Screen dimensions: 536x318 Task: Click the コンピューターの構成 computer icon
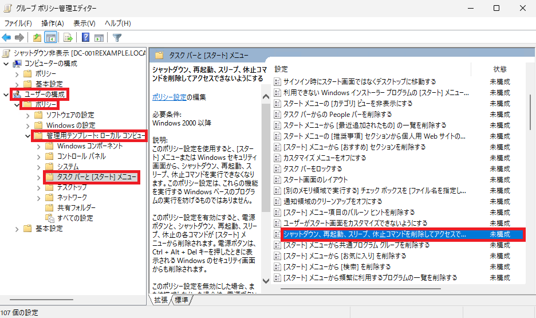[x=17, y=64]
